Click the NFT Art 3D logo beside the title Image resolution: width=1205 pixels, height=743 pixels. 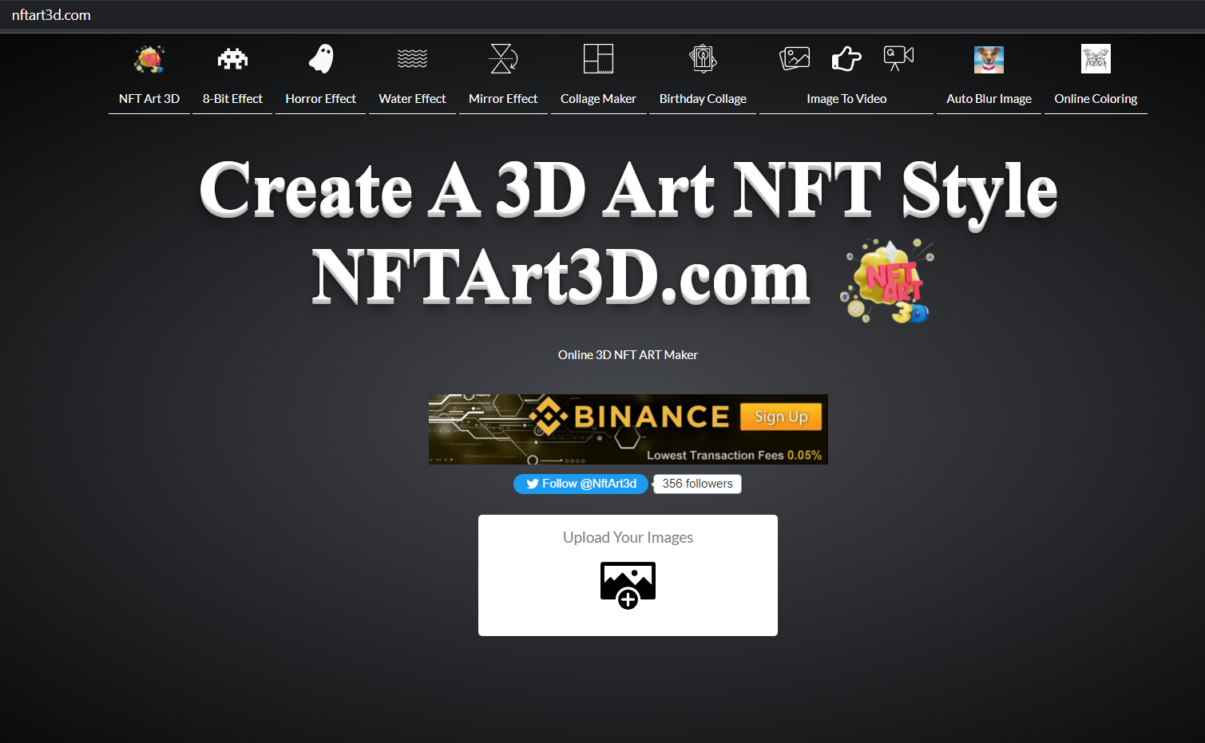pos(887,280)
